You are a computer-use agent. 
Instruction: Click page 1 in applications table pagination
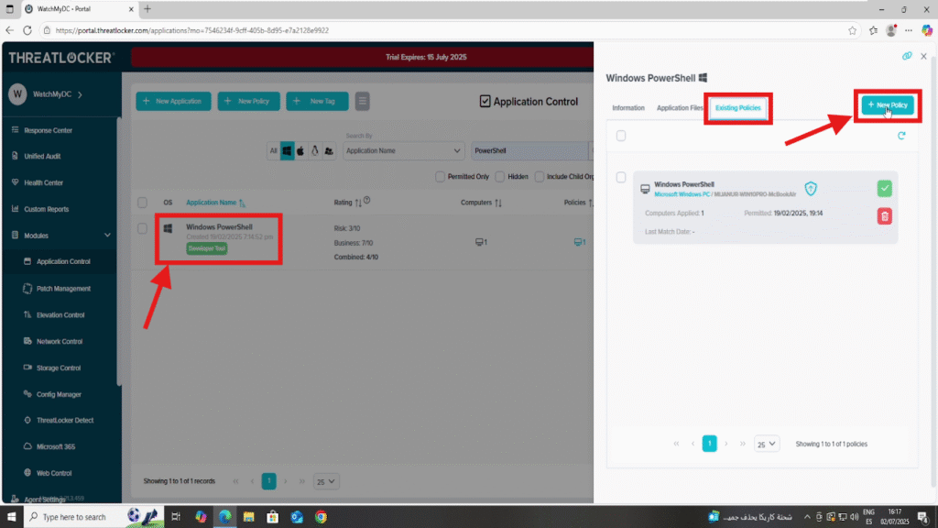coord(269,481)
